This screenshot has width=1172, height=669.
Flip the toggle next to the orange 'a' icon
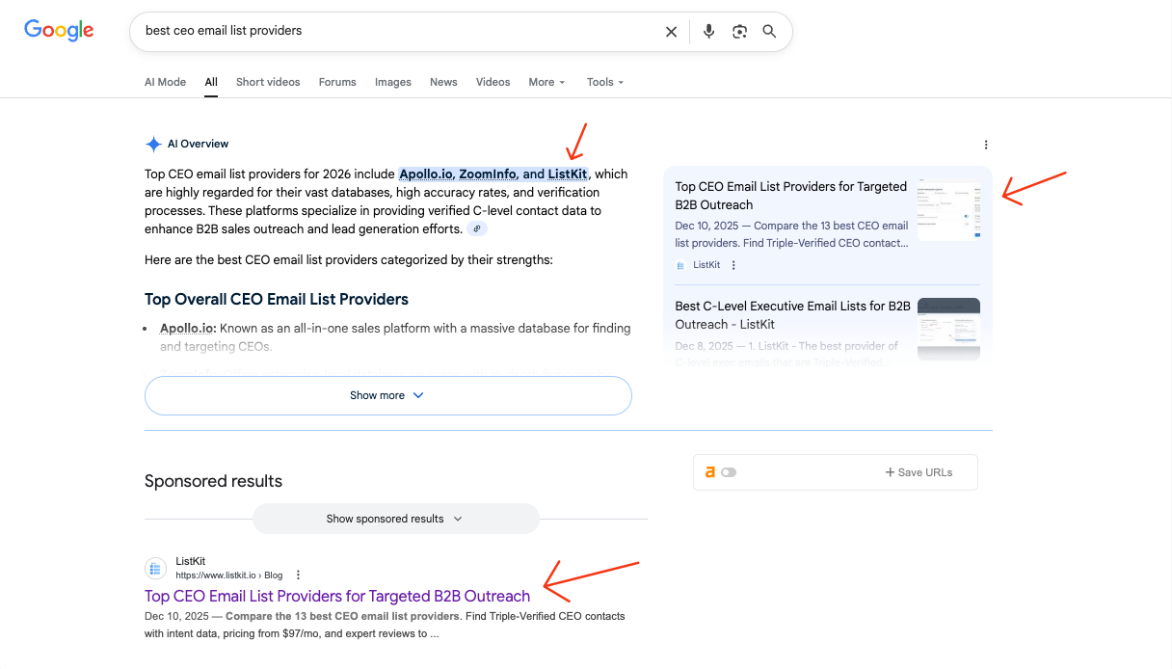pyautogui.click(x=730, y=471)
